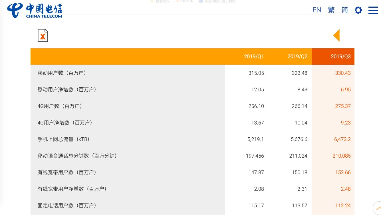Click the value 266.14

point(300,106)
